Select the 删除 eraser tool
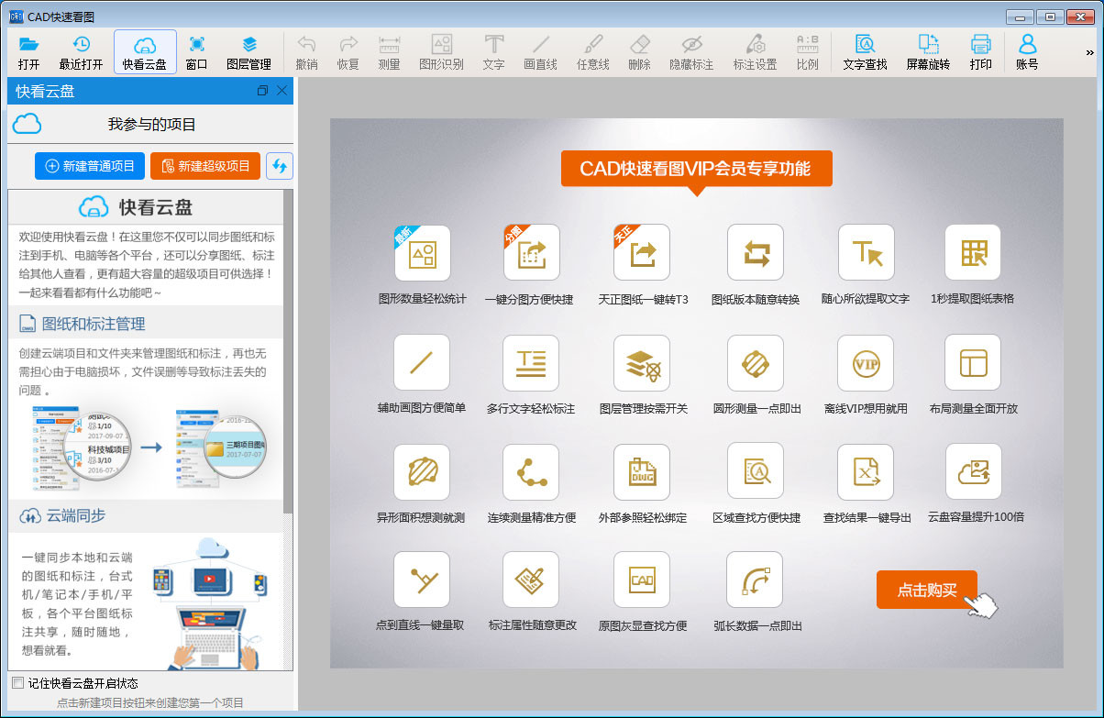The height and width of the screenshot is (718, 1104). (640, 52)
